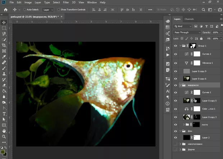Click the Home icon in options bar
This screenshot has width=223, height=159.
[x=6, y=10]
